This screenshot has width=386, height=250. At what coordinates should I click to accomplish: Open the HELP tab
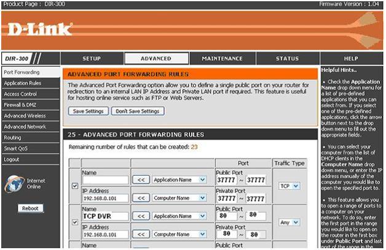tap(351, 58)
